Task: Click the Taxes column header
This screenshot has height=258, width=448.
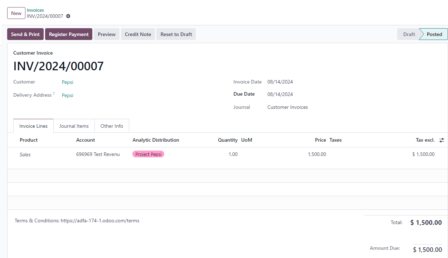Action: tap(336, 140)
